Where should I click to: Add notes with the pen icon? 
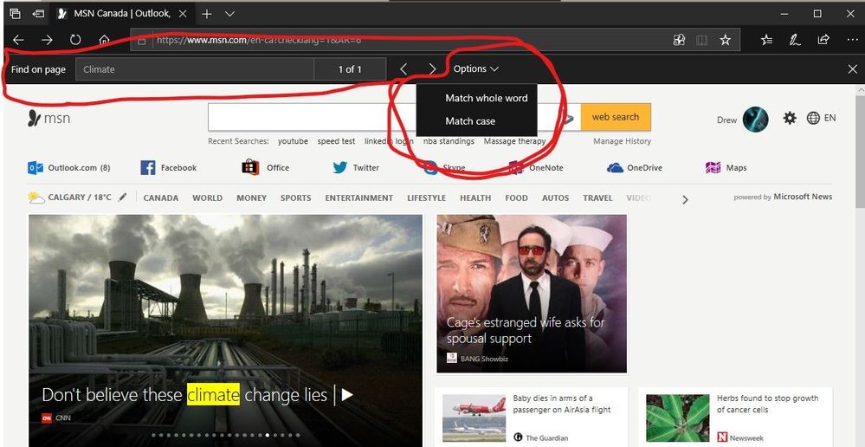click(x=795, y=40)
